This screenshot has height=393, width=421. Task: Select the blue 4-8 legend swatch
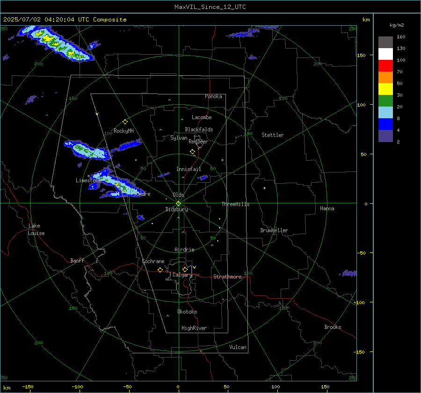tap(385, 124)
